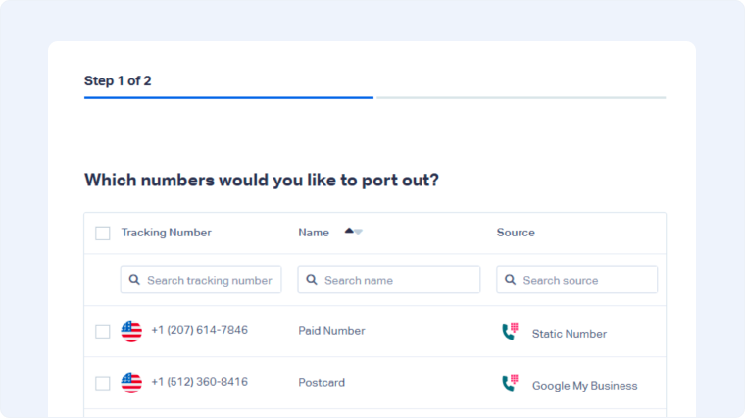Check the box for +1 (512) 360-8416
The width and height of the screenshot is (745, 418).
[103, 383]
